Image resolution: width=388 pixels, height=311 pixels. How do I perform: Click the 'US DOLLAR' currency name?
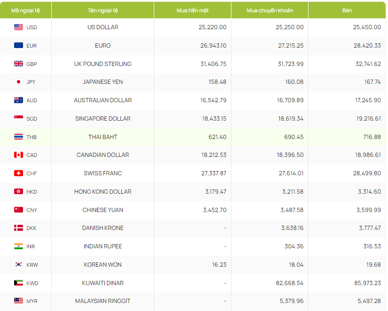103,27
